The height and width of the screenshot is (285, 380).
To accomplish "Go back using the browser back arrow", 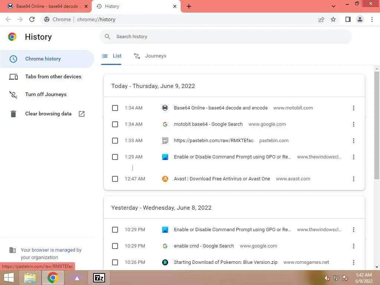I will tap(8, 19).
